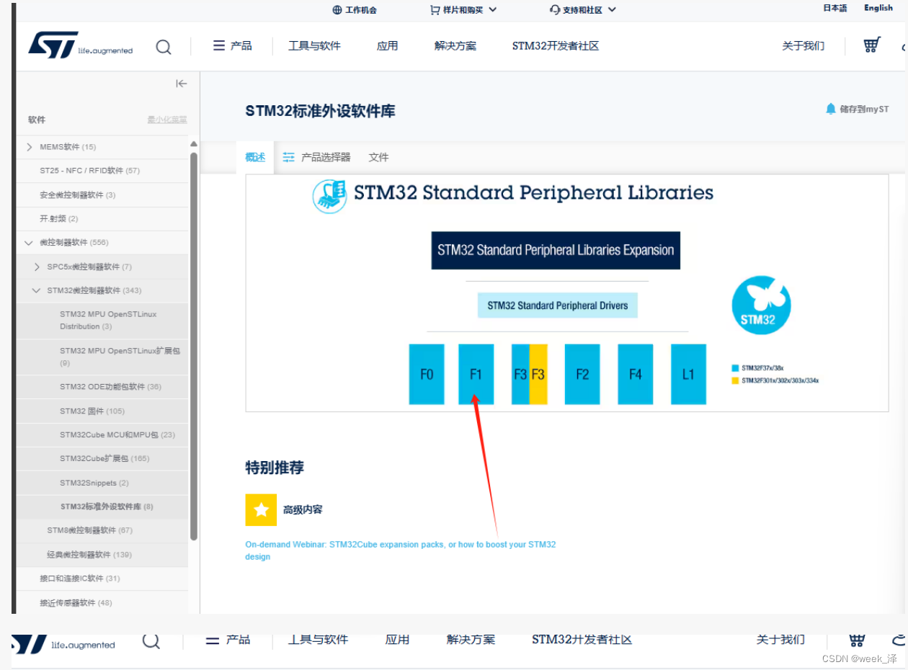Expand the SPC5x微控制器软件 item
Image resolution: width=908 pixels, height=670 pixels.
pyautogui.click(x=37, y=267)
